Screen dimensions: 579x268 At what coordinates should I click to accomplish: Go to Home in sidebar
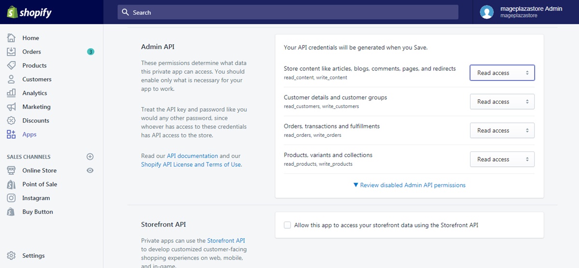(x=30, y=38)
